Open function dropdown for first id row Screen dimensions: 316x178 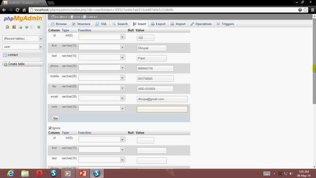pyautogui.click(x=102, y=37)
